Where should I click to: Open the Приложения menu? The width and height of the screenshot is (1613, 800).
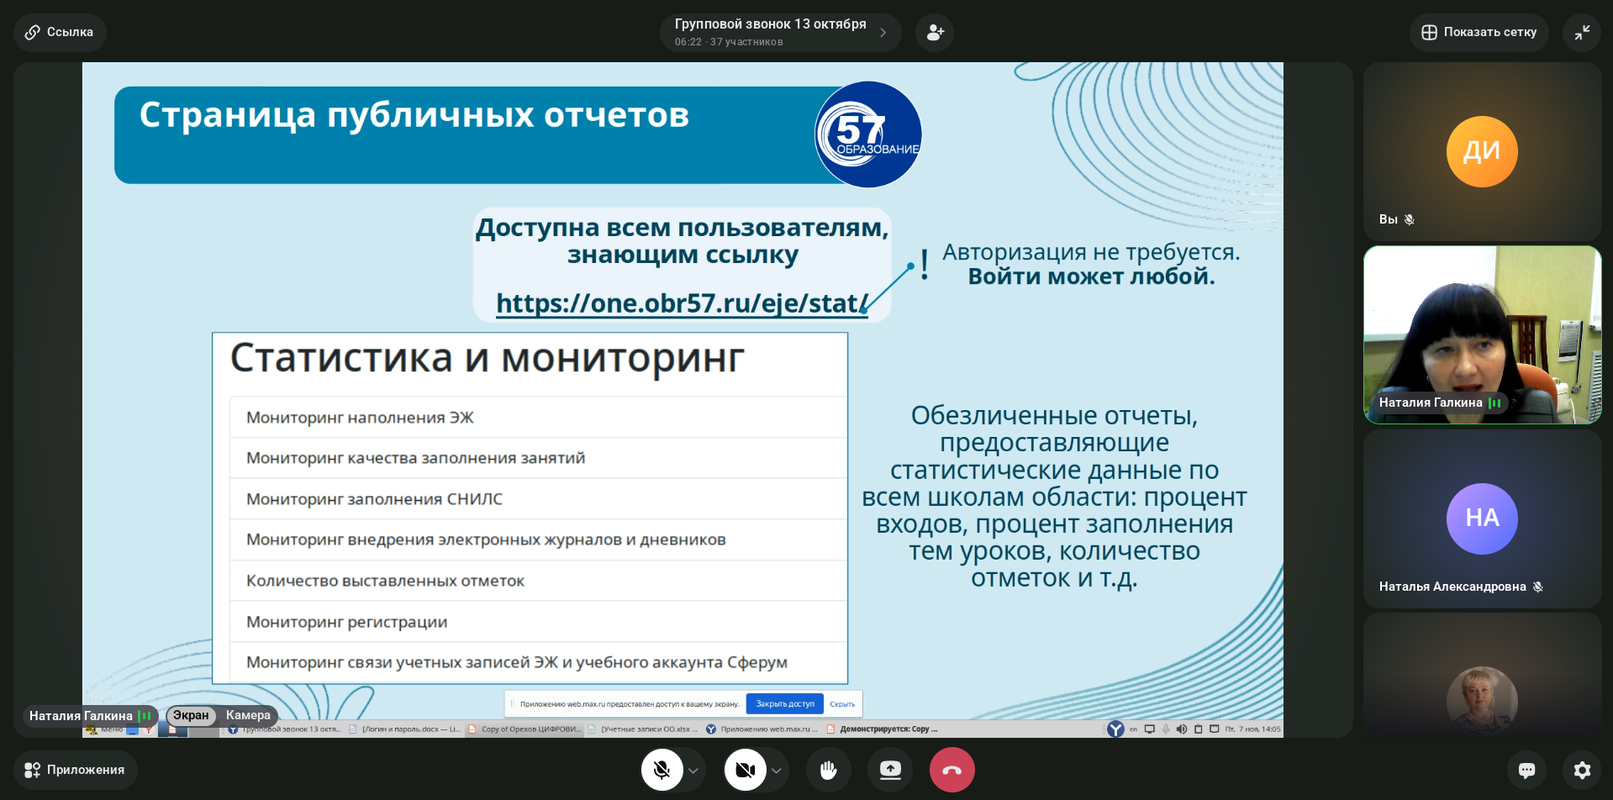coord(75,770)
